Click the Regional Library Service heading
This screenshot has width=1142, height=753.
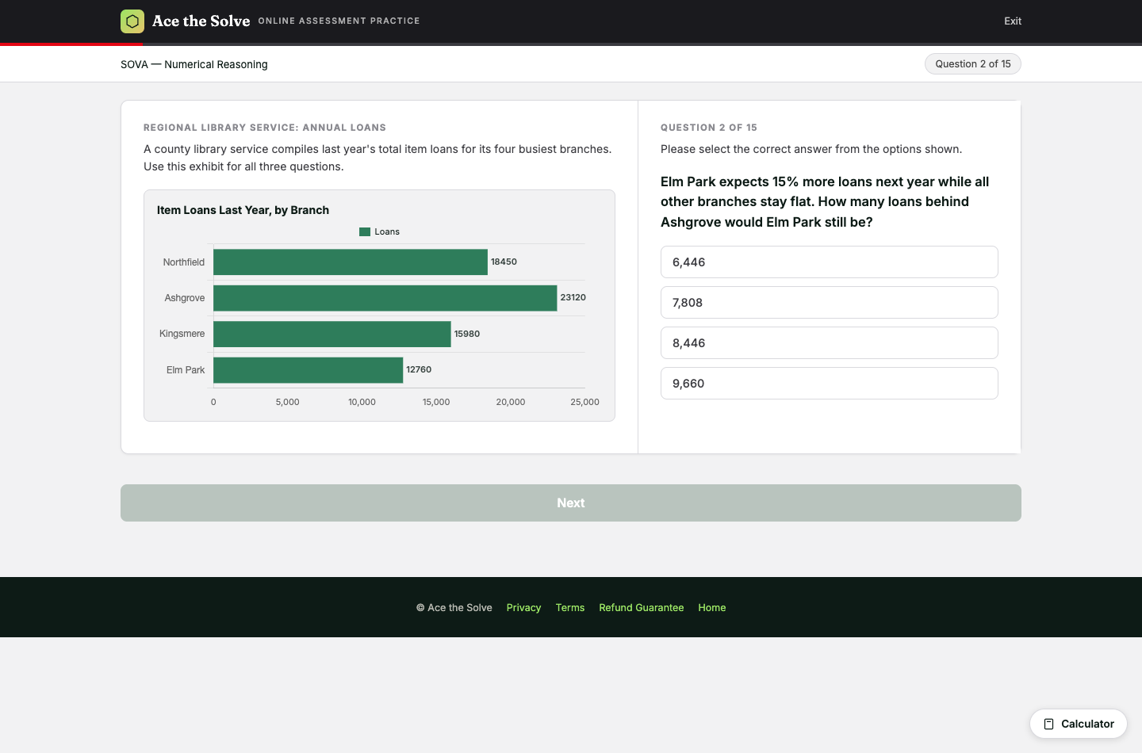click(265, 128)
